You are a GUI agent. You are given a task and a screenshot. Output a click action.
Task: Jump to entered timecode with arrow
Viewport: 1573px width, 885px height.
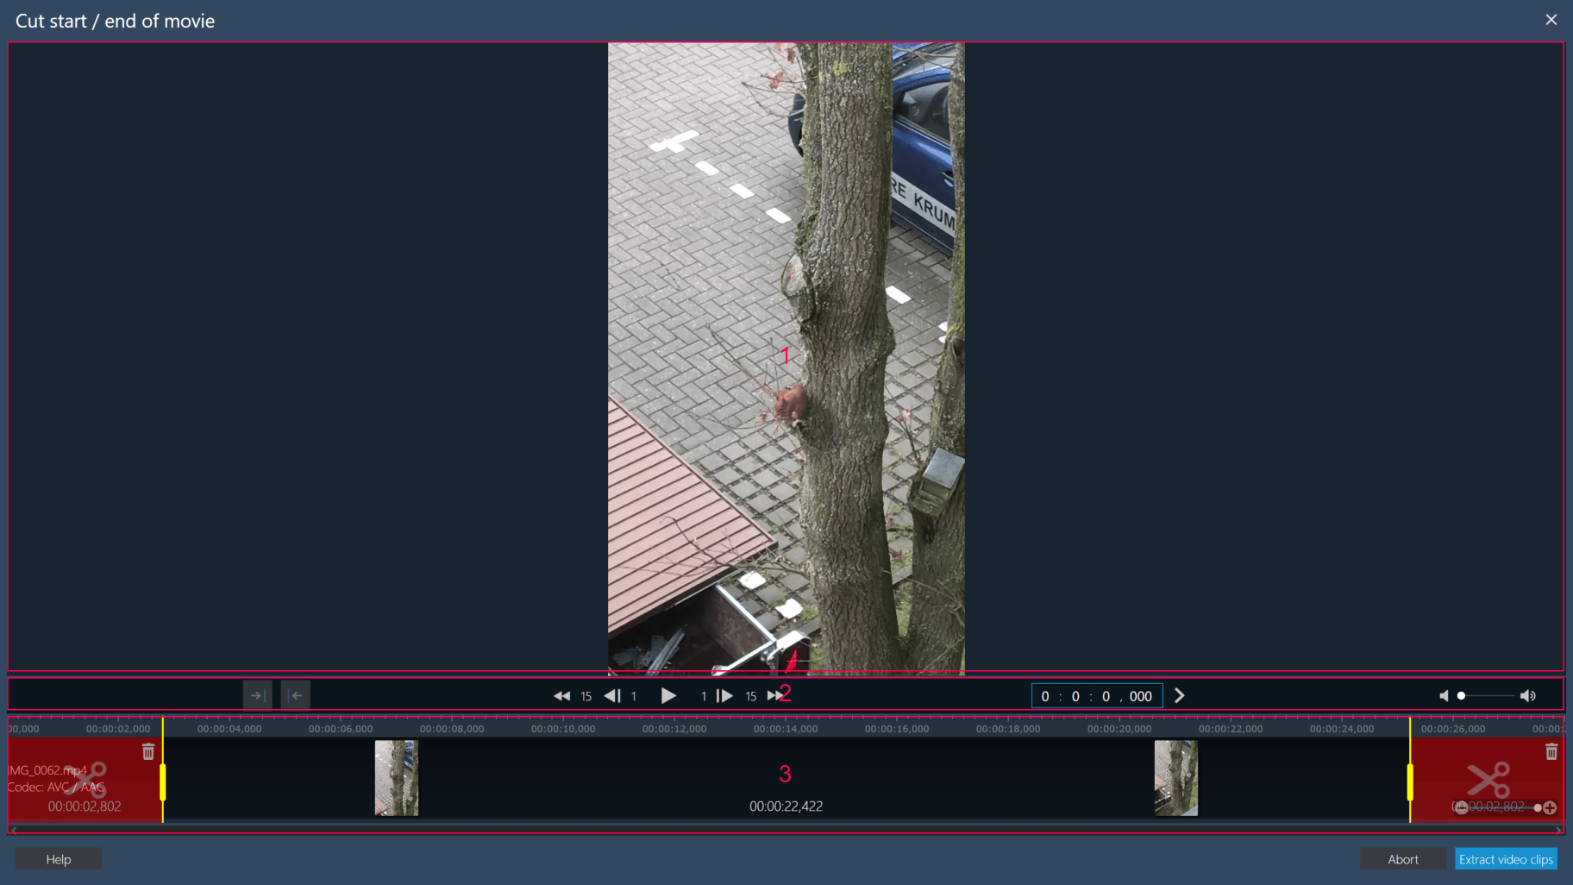coord(1180,696)
